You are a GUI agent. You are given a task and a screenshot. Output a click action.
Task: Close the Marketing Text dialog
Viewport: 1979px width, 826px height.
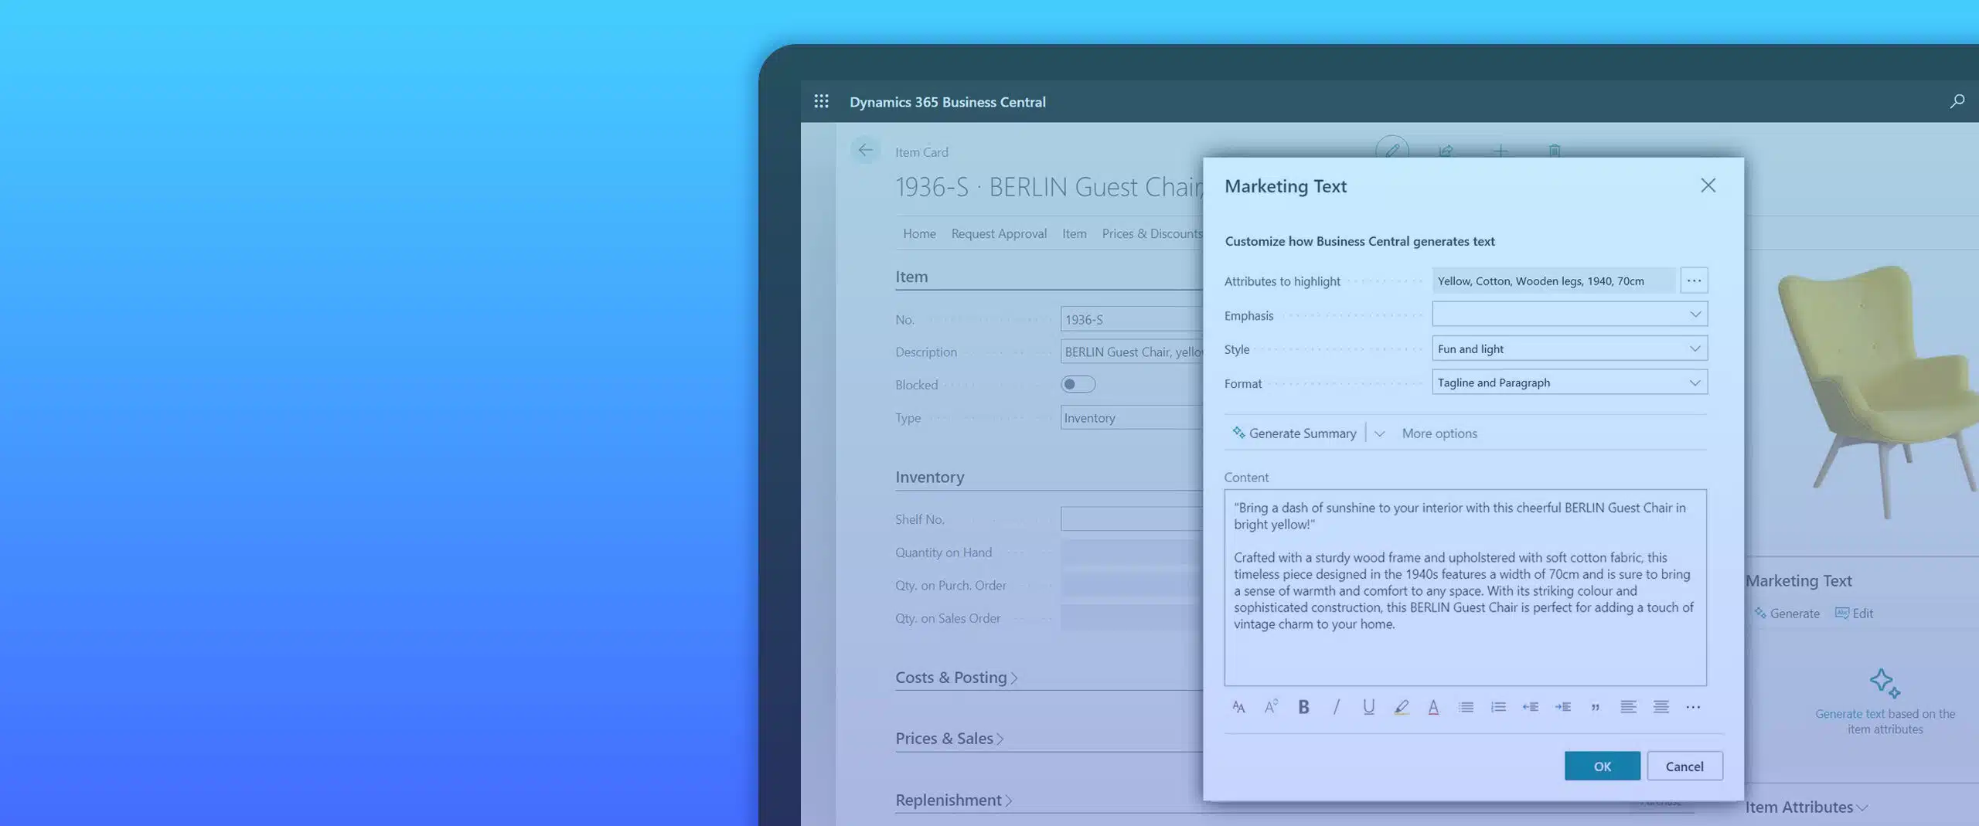tap(1708, 185)
